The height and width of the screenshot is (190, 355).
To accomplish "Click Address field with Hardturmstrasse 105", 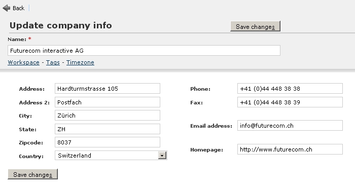I will (108, 89).
